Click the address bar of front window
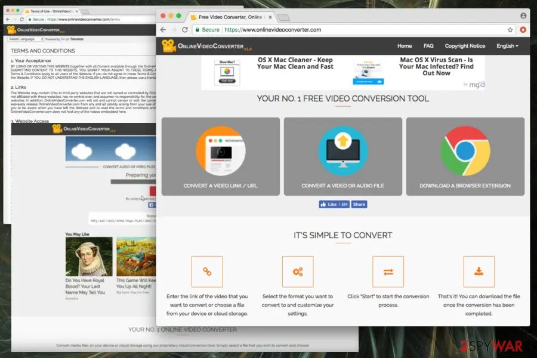The image size is (537, 358). coord(353,30)
